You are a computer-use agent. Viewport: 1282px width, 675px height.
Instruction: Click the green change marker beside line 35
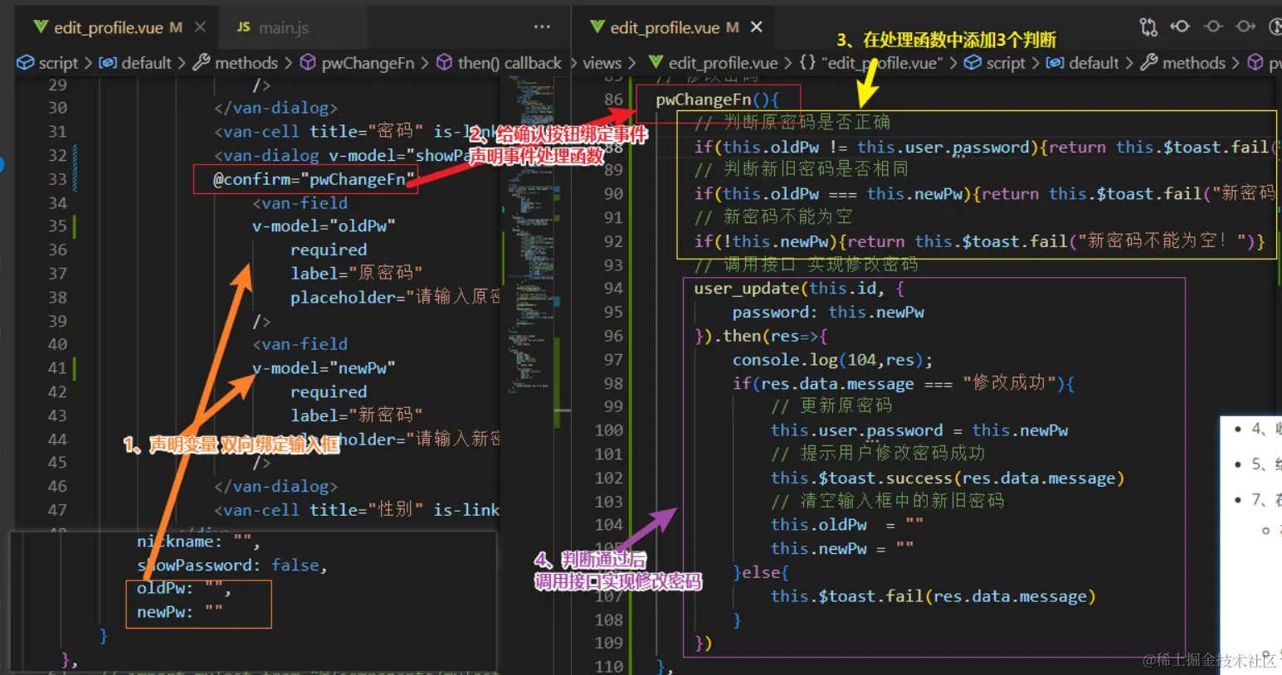pyautogui.click(x=74, y=226)
